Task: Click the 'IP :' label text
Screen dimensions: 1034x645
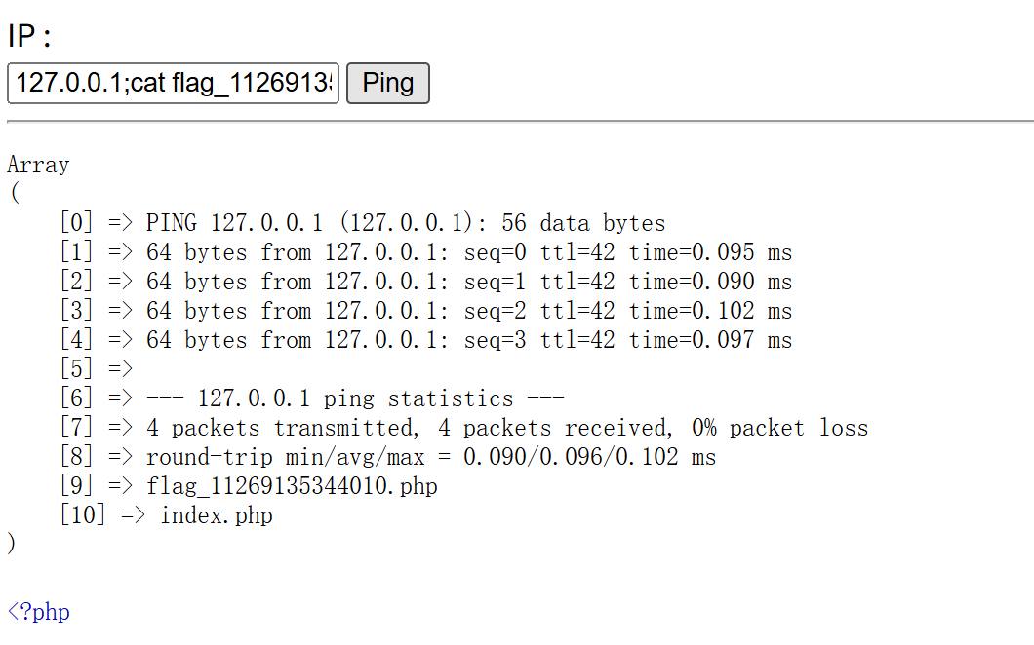Action: pos(29,37)
